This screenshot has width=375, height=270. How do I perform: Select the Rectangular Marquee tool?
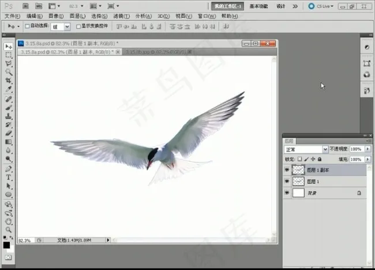9,55
